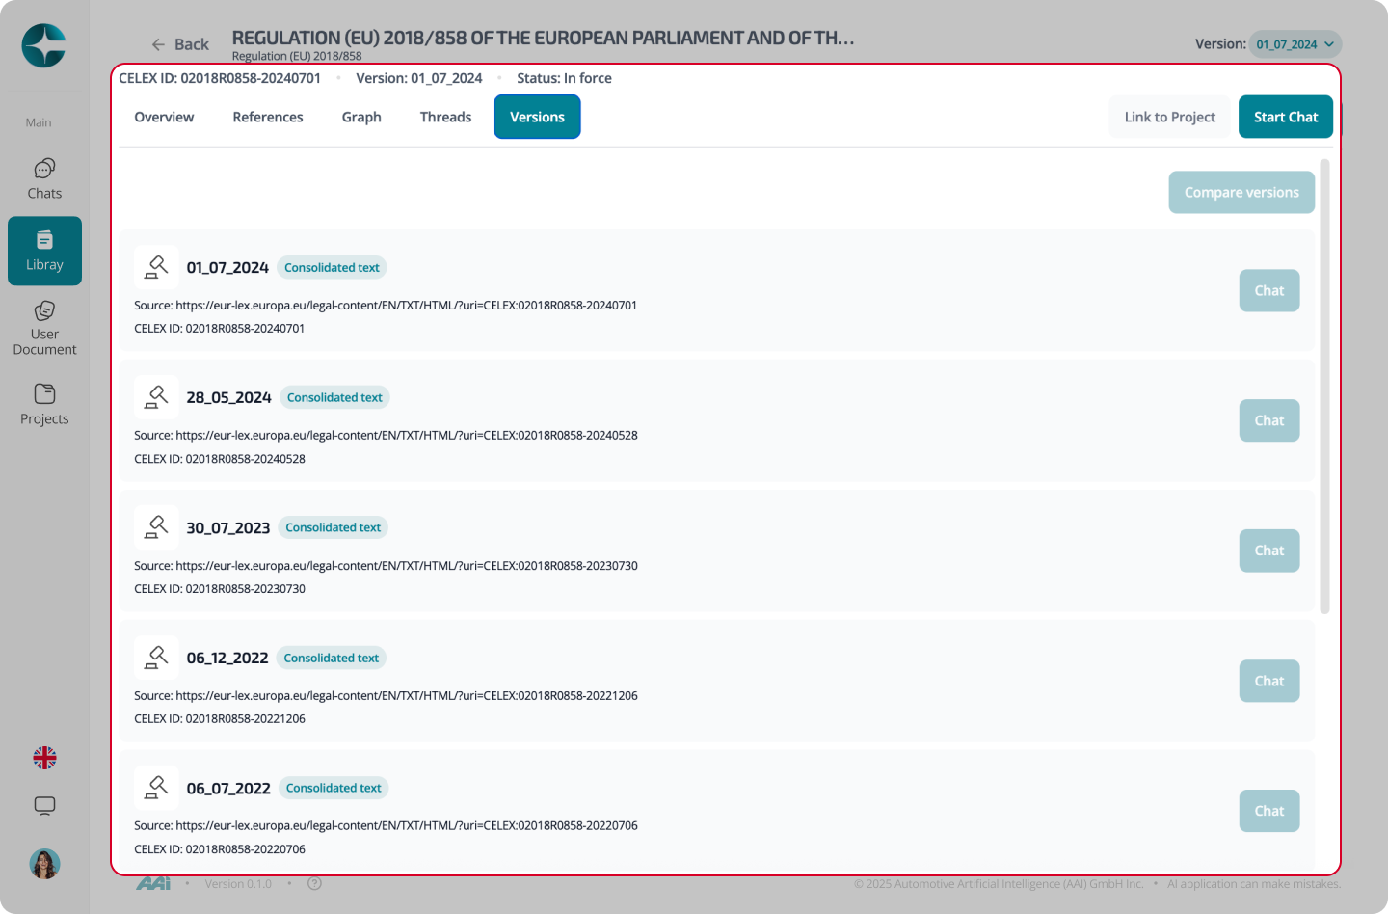Click the Link to Project button
1388x914 pixels.
1169,117
